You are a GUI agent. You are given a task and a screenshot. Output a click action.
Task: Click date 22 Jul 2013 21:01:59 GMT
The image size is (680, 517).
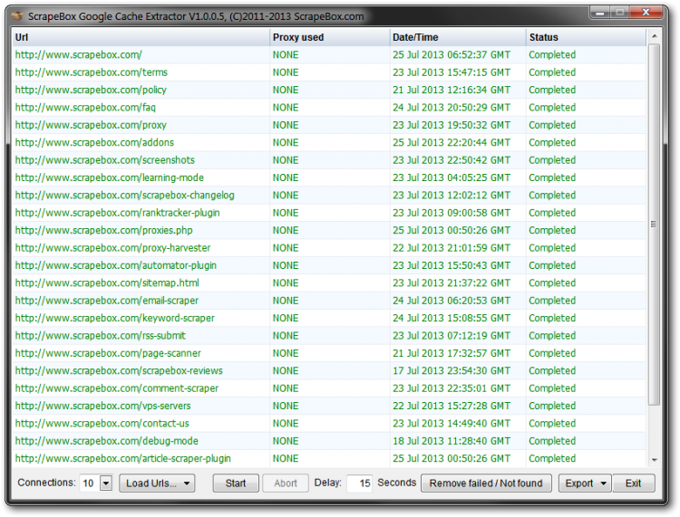(452, 248)
